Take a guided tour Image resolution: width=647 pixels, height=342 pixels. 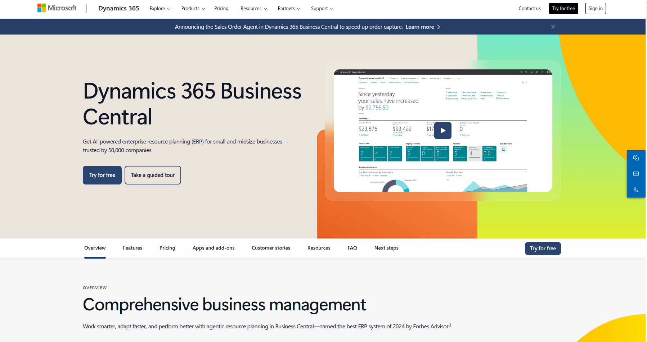(153, 175)
